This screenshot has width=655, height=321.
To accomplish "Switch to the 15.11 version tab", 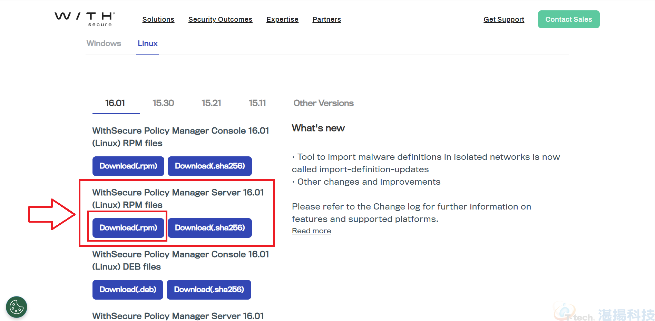I will (257, 103).
